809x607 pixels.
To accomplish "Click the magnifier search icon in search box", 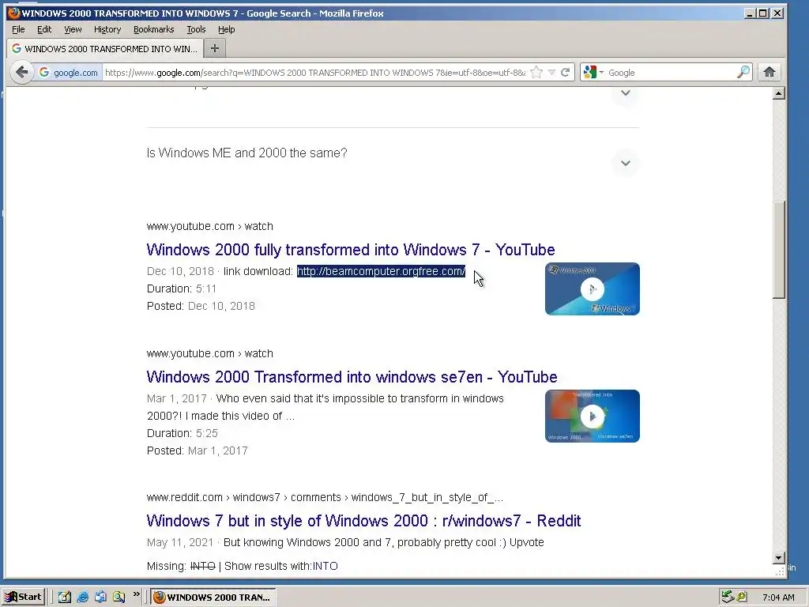I will [743, 72].
